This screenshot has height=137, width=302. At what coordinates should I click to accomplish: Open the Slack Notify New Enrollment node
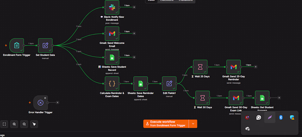coord(112,7)
